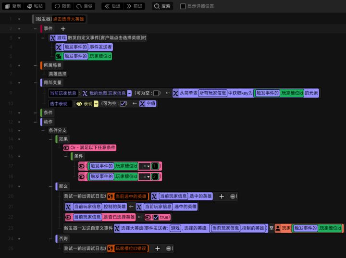Select the 英雄选择 scene entry
The width and height of the screenshot is (346, 258).
[x=58, y=74]
